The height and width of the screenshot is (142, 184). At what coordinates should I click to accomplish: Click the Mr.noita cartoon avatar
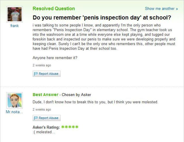click(14, 101)
